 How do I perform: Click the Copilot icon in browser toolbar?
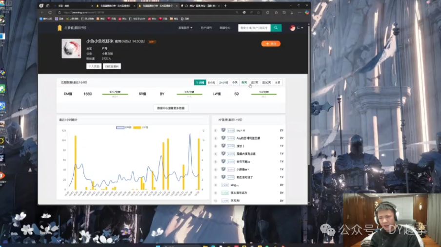307,12
